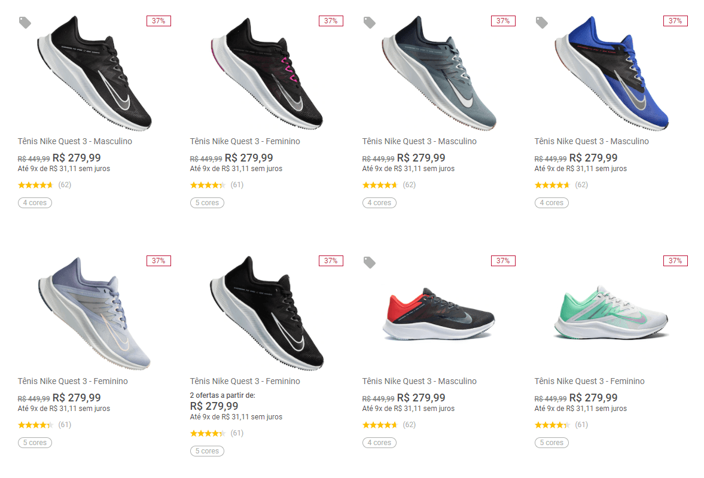Open the title link of the lilac women's shoe
The height and width of the screenshot is (478, 704).
[72, 382]
